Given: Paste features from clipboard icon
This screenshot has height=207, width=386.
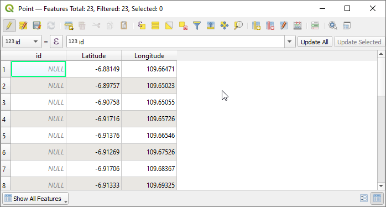Looking at the screenshot, I should point(124,25).
